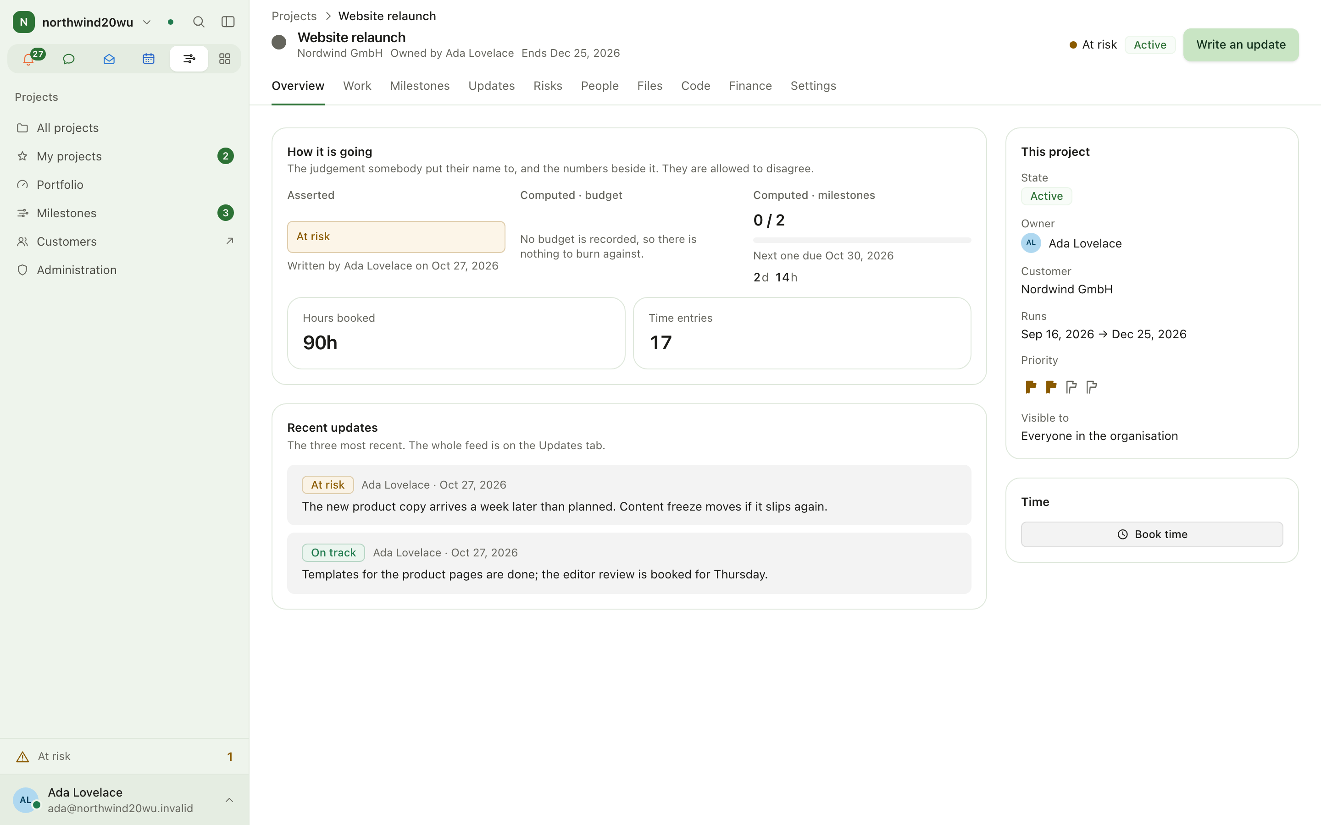The height and width of the screenshot is (825, 1321).
Task: Click the milestones progress bar
Action: (x=861, y=240)
